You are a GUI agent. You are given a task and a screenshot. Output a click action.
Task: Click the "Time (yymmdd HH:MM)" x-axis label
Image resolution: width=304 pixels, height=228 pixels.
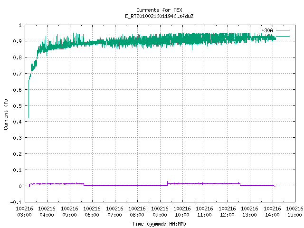(x=159, y=224)
